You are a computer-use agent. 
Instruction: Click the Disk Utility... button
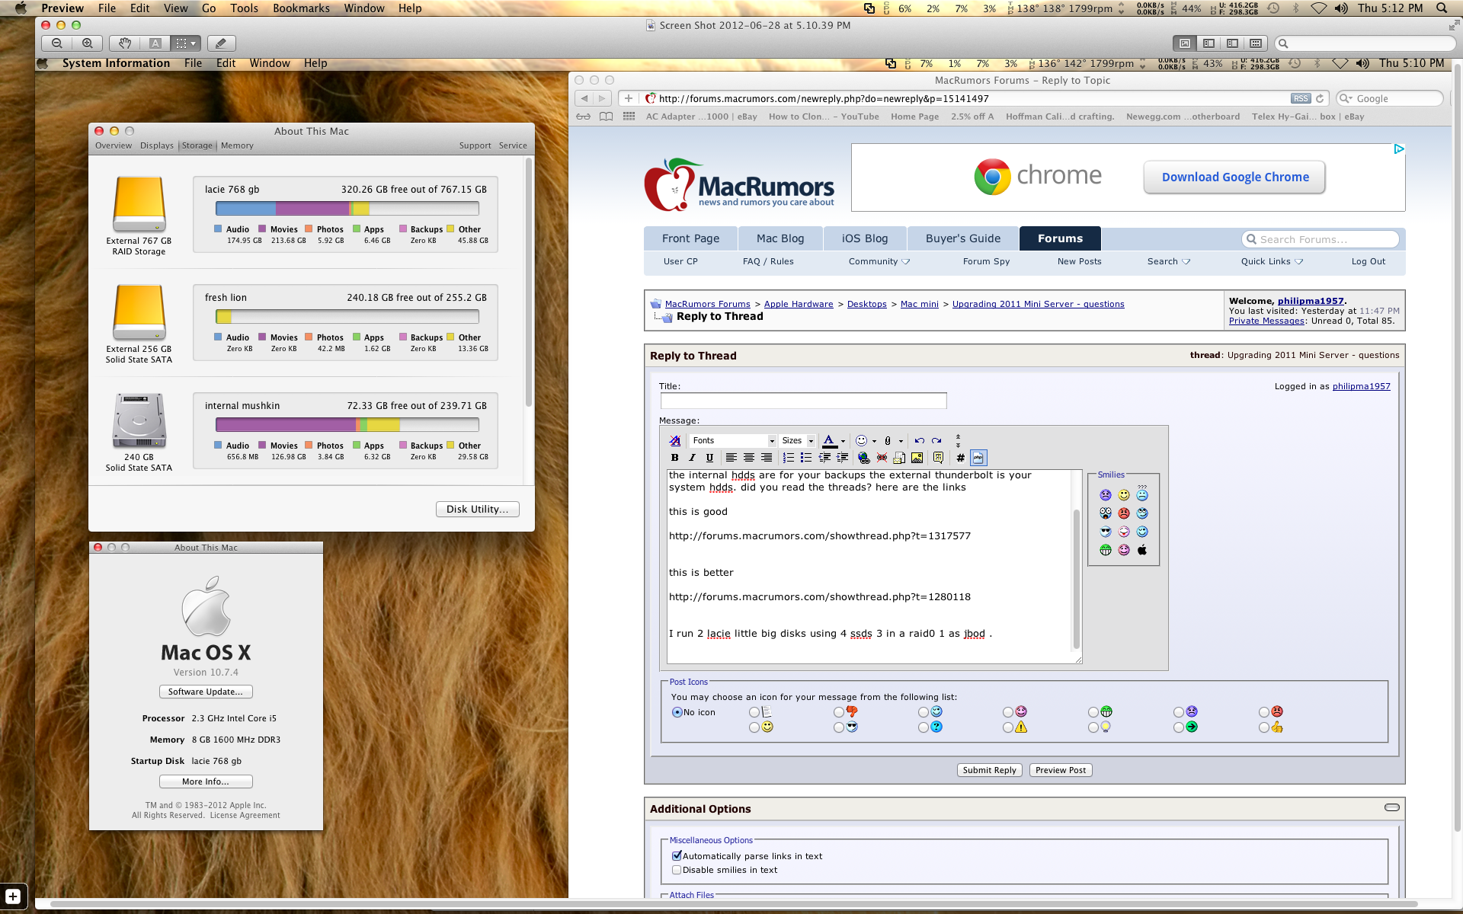coord(477,509)
